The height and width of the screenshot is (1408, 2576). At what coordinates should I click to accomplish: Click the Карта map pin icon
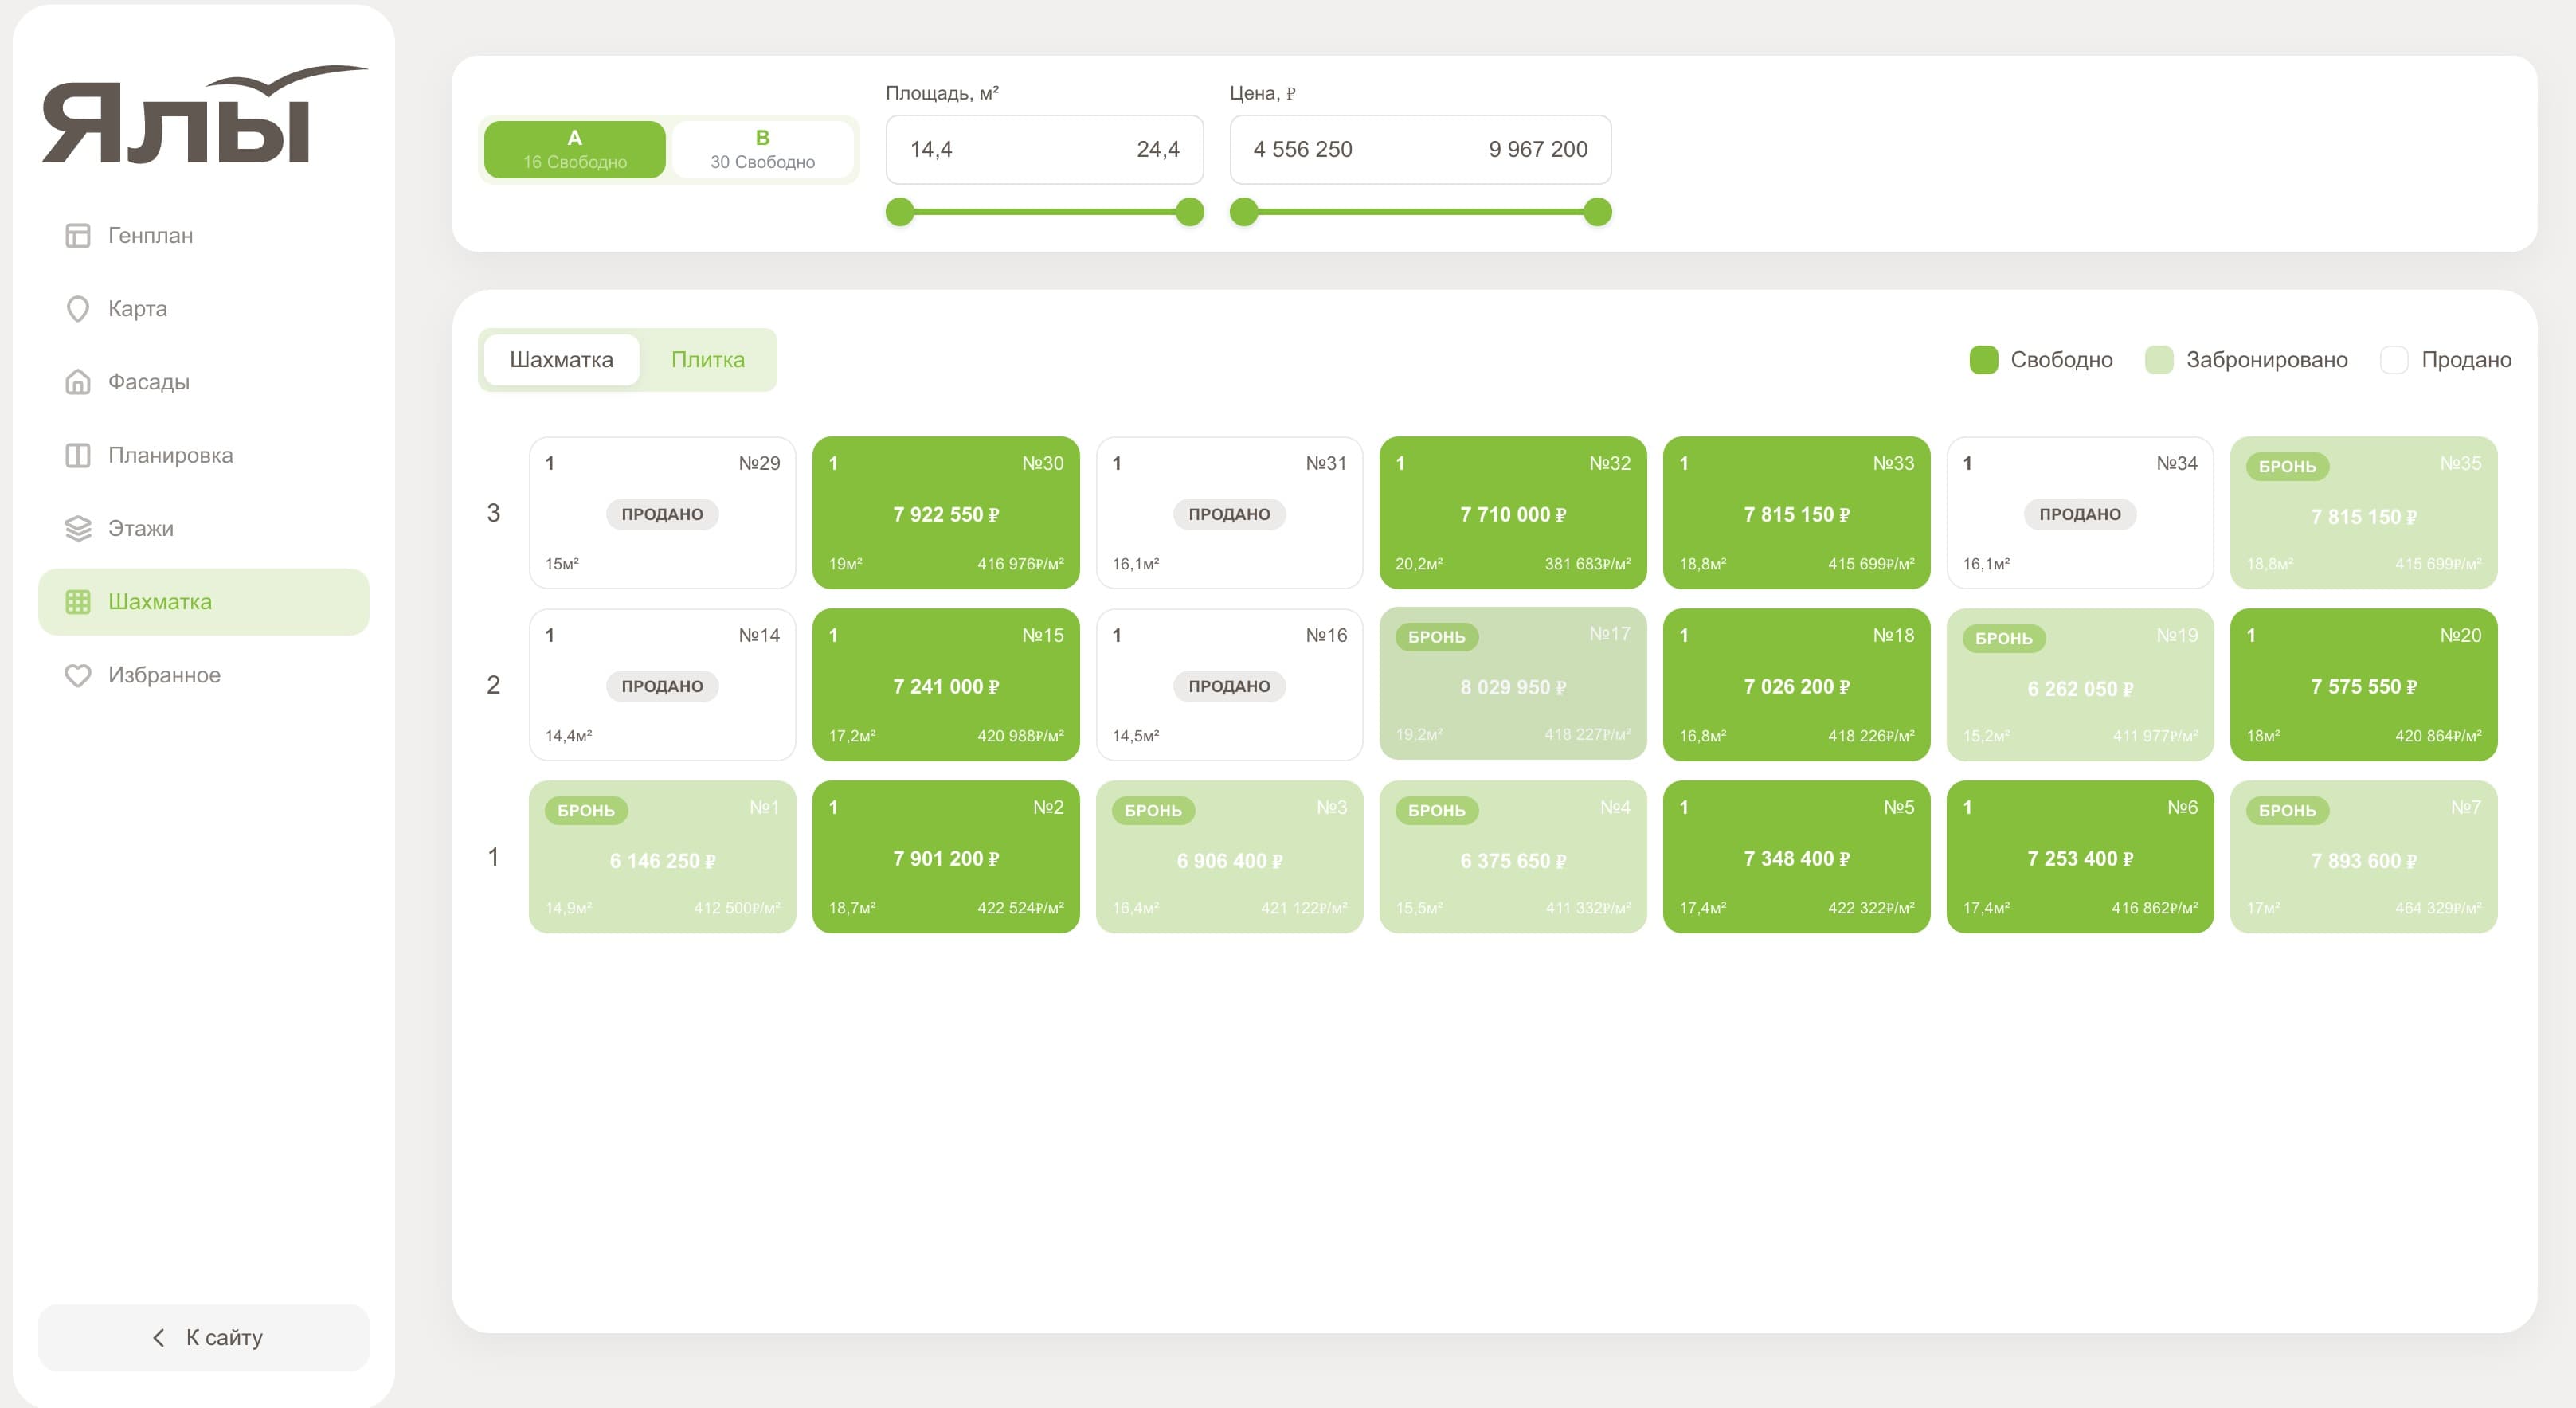coord(77,308)
